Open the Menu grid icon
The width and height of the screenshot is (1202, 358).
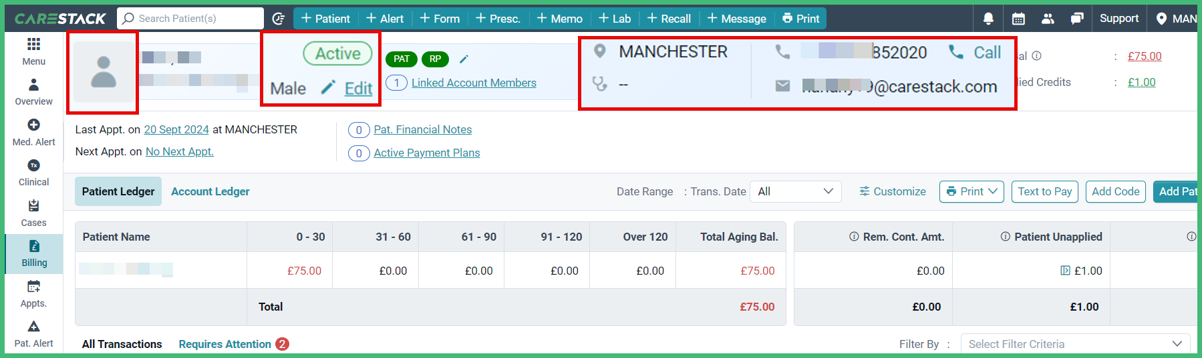tap(33, 45)
